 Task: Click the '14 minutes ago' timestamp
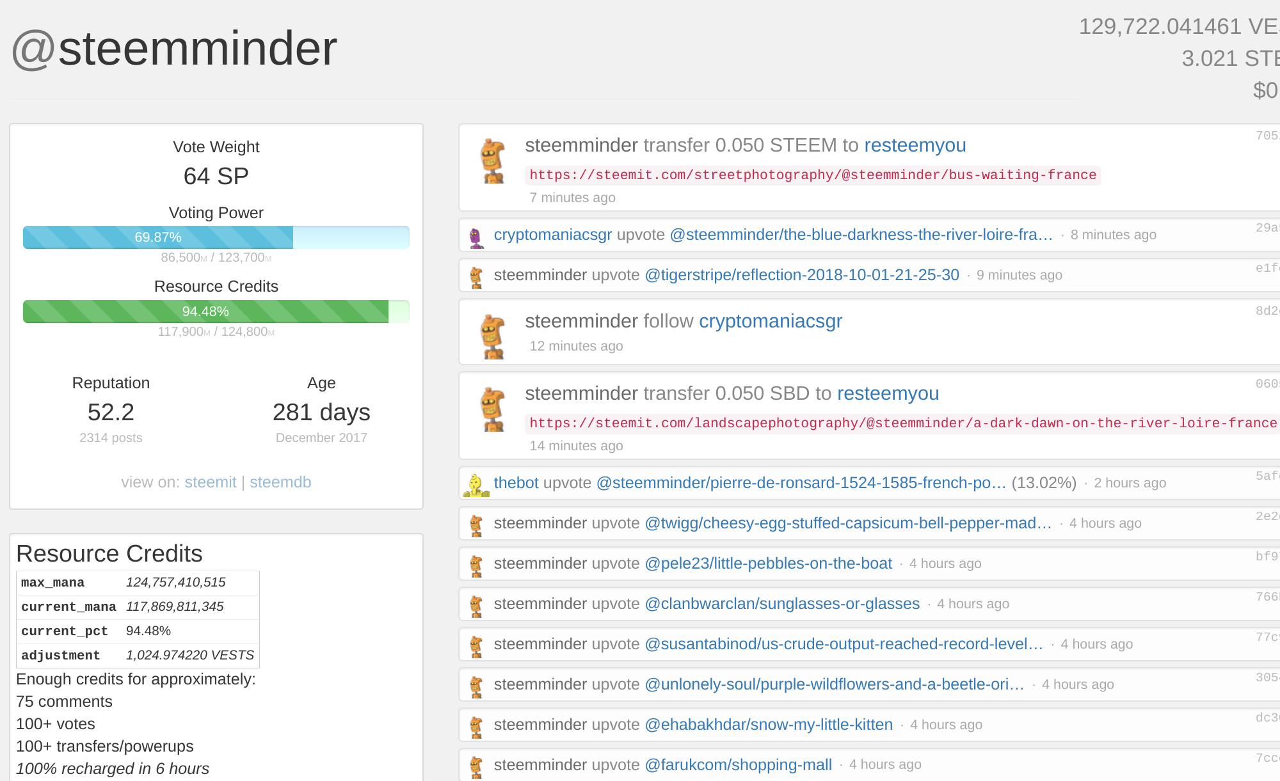pyautogui.click(x=576, y=446)
